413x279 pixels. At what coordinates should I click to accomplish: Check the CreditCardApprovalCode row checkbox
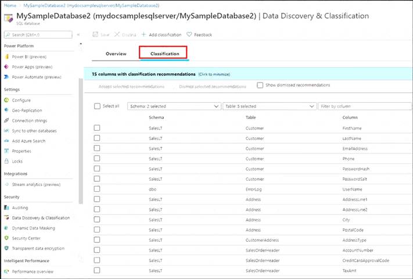97,260
